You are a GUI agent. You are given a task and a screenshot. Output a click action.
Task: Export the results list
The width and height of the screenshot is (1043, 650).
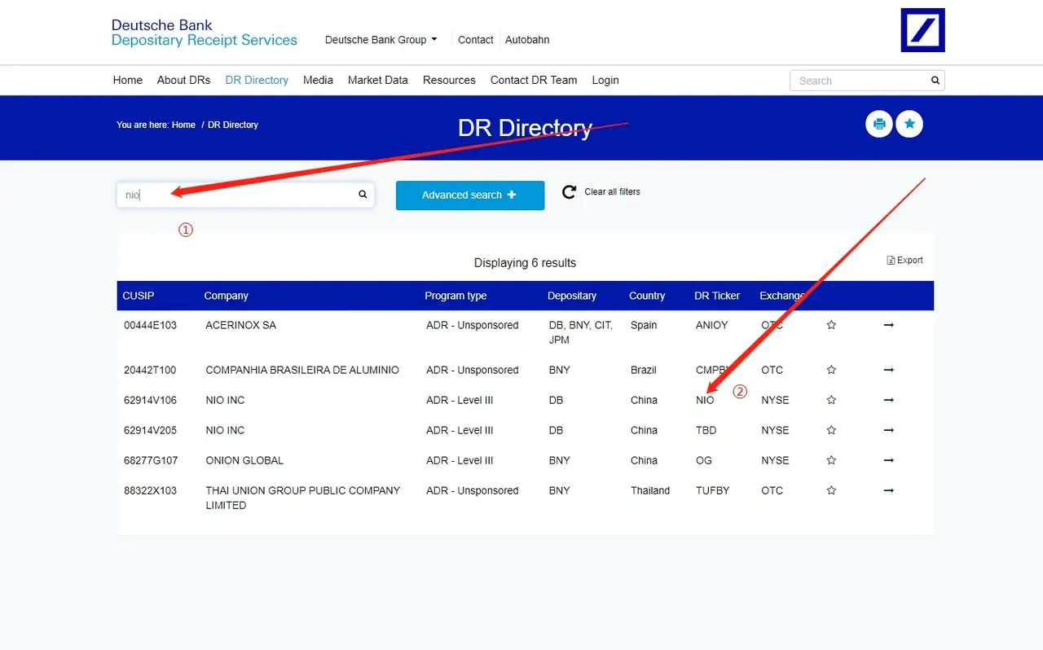904,261
